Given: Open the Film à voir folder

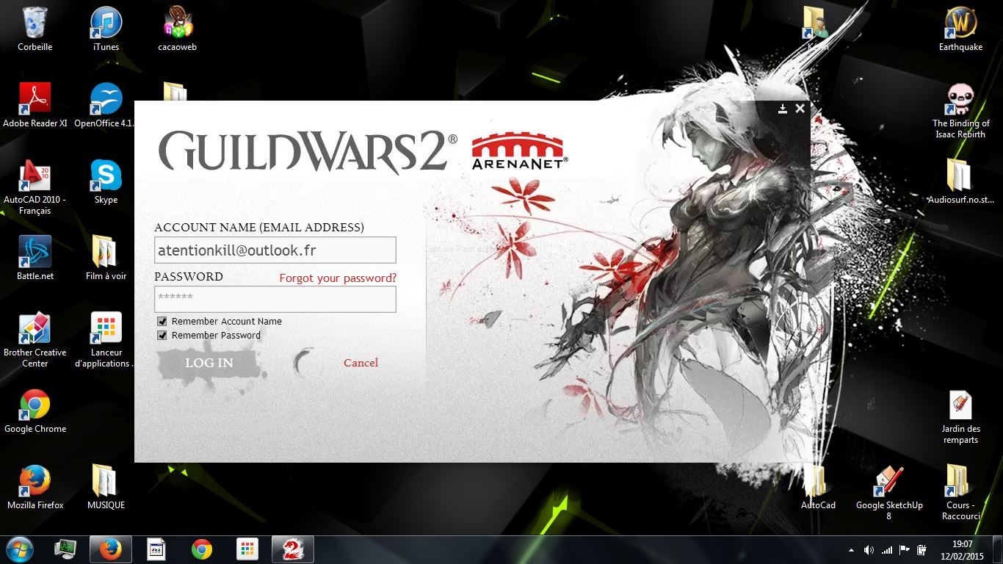Looking at the screenshot, I should [106, 258].
